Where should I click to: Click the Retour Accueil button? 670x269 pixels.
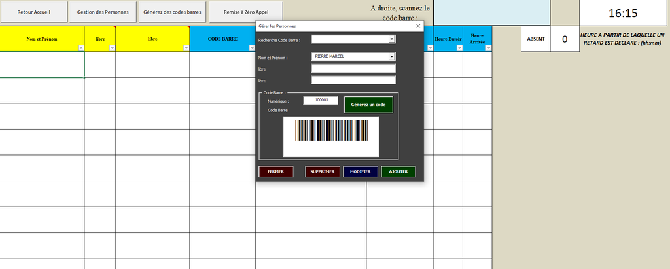(x=34, y=12)
